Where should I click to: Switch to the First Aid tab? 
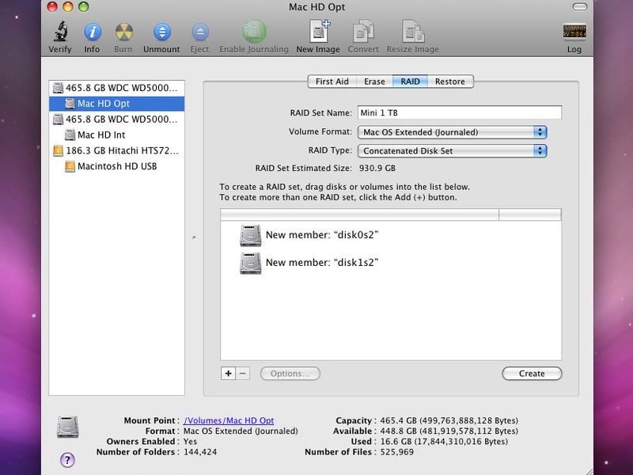(x=332, y=82)
